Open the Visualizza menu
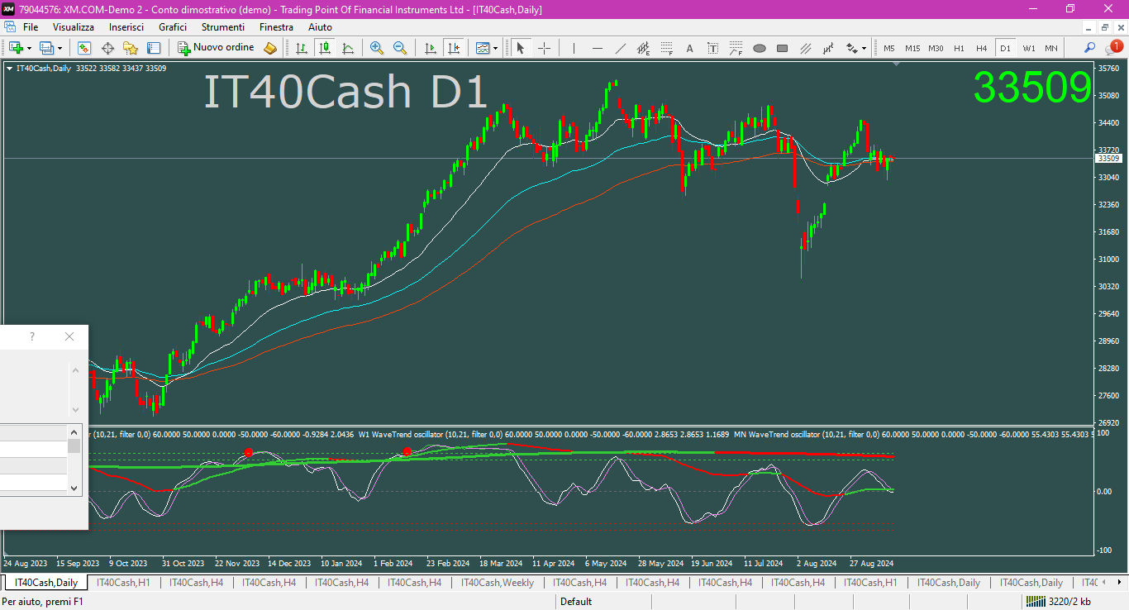Screen dimensions: 1129x610 74,27
